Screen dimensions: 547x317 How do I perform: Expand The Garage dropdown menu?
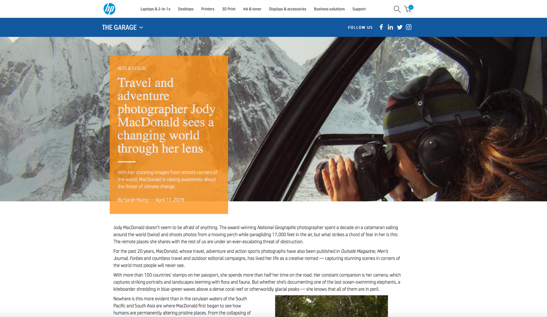coord(123,27)
